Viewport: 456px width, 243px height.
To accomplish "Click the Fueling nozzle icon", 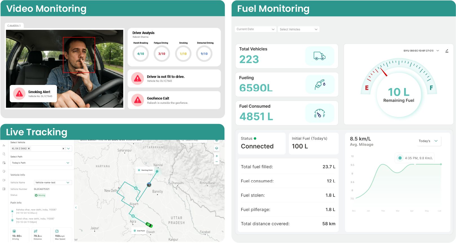I will click(x=320, y=84).
